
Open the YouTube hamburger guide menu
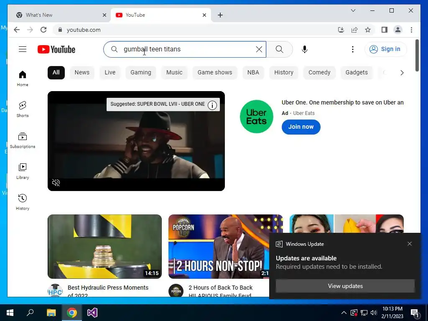tap(23, 49)
